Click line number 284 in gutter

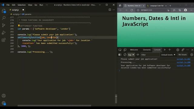click(12, 37)
